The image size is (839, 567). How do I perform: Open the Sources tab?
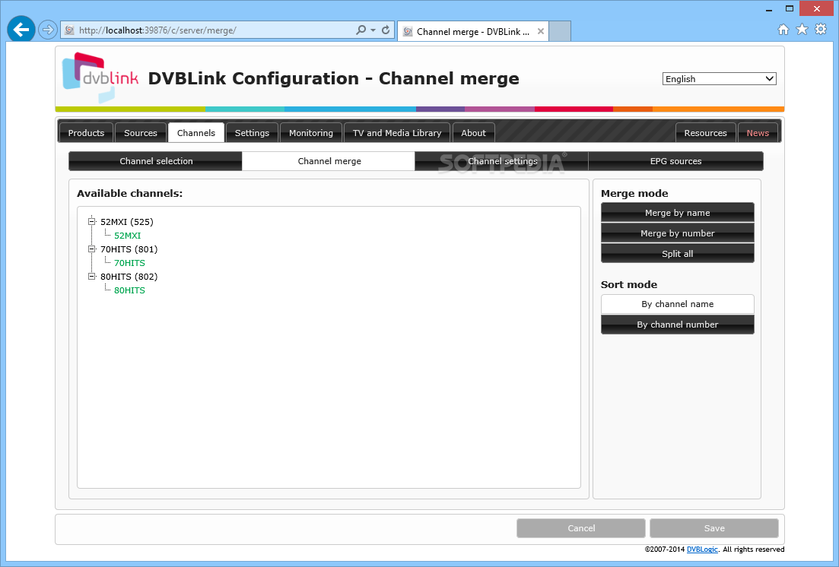point(141,133)
